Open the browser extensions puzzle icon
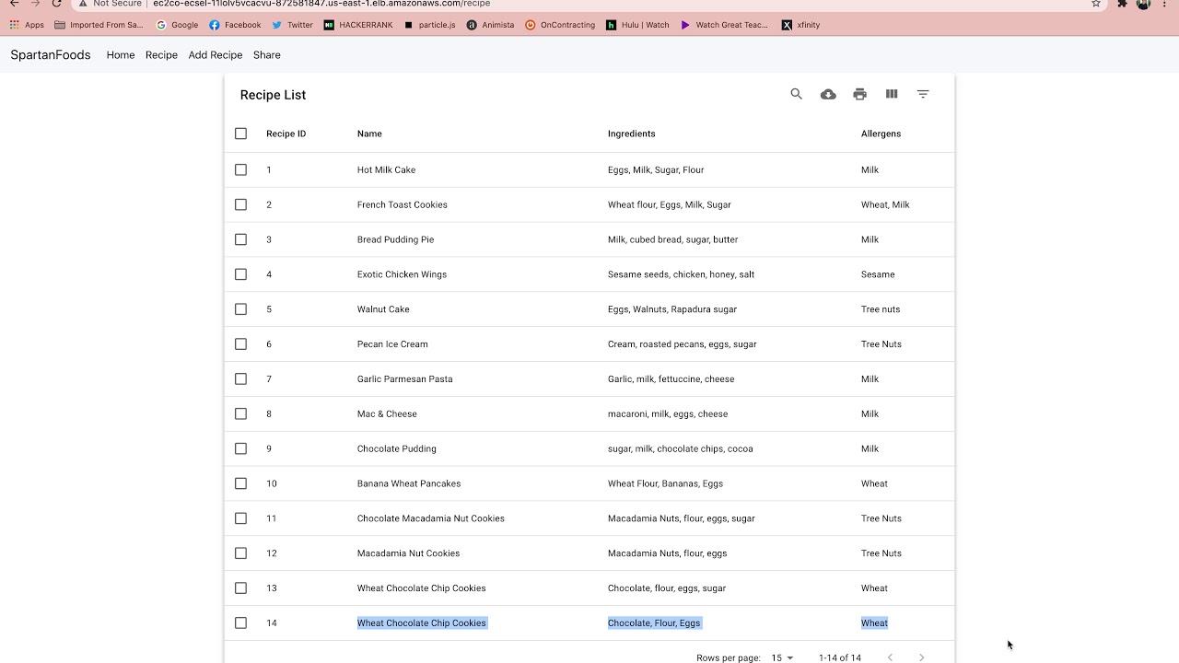1179x663 pixels. point(1122,4)
